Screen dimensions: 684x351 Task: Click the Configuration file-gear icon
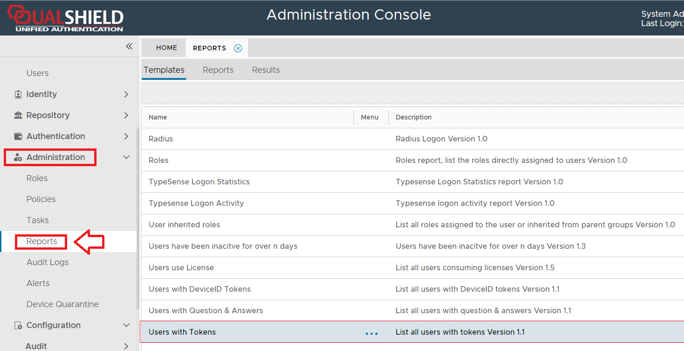pyautogui.click(x=18, y=325)
